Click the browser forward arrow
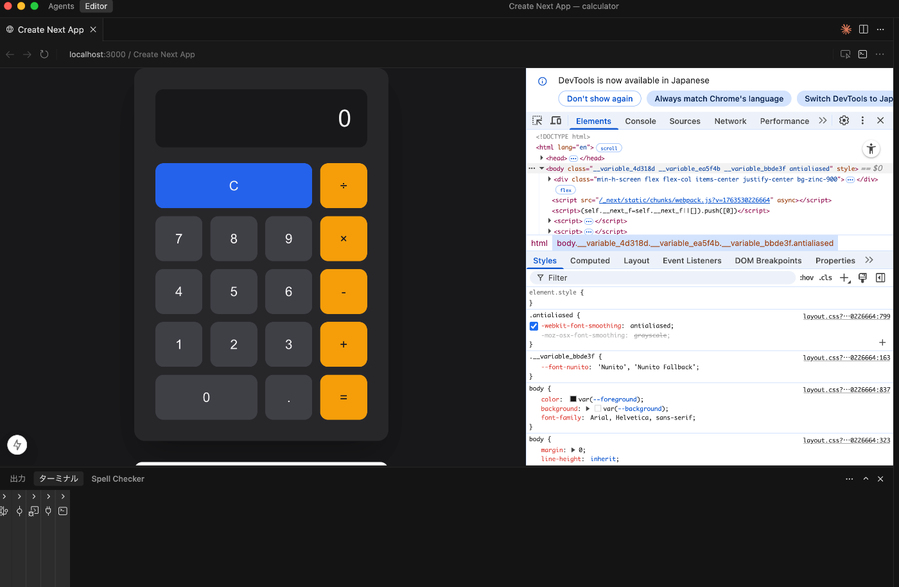899x587 pixels. click(27, 55)
